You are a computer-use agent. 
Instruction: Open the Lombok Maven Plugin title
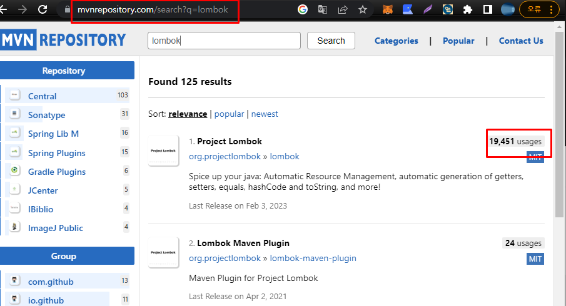[x=243, y=244]
